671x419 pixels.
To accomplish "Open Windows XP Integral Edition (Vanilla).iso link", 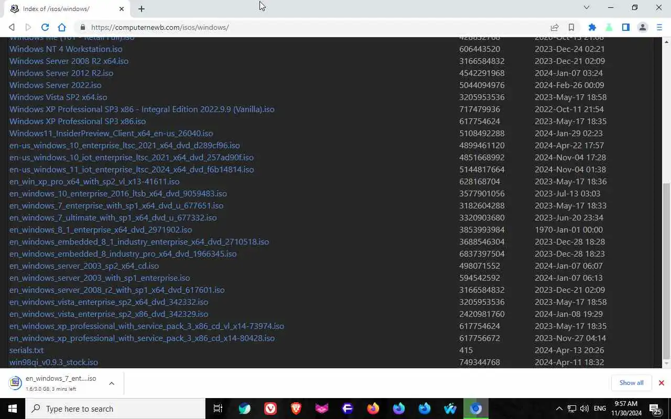I will coord(142,109).
